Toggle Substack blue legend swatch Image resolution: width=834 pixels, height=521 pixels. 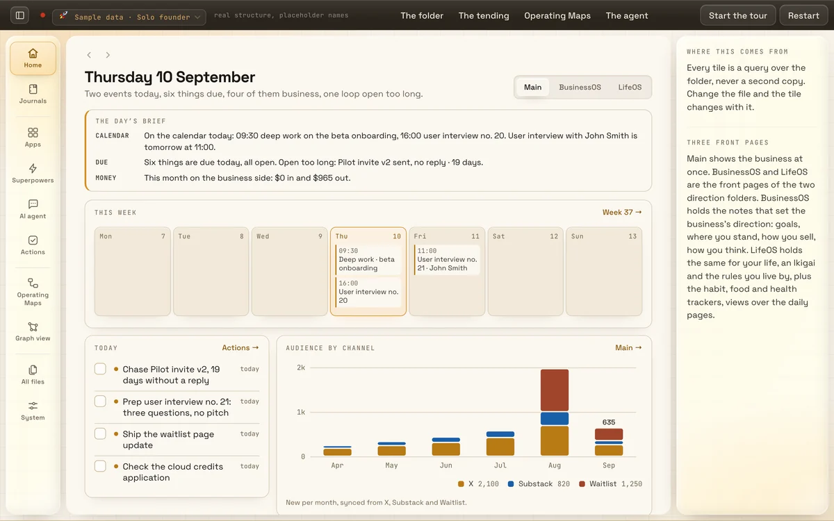511,484
